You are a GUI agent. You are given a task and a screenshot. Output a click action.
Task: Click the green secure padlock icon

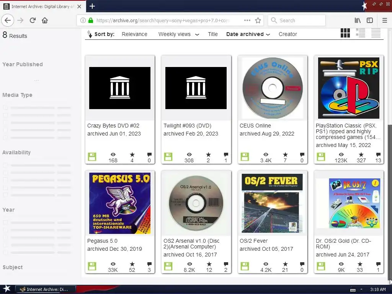click(x=91, y=20)
